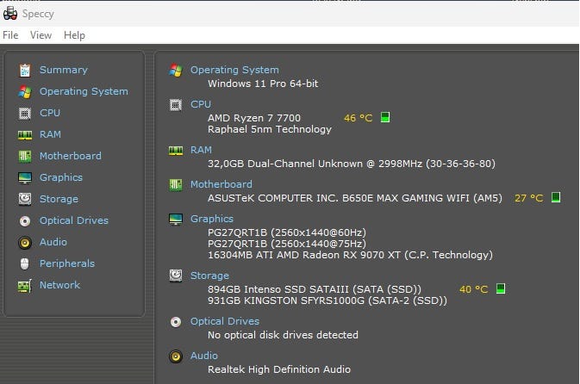The height and width of the screenshot is (384, 580).
Task: Select Graphics in the sidebar
Action: pyautogui.click(x=61, y=177)
